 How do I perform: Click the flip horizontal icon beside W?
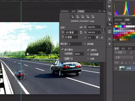(x=81, y=27)
